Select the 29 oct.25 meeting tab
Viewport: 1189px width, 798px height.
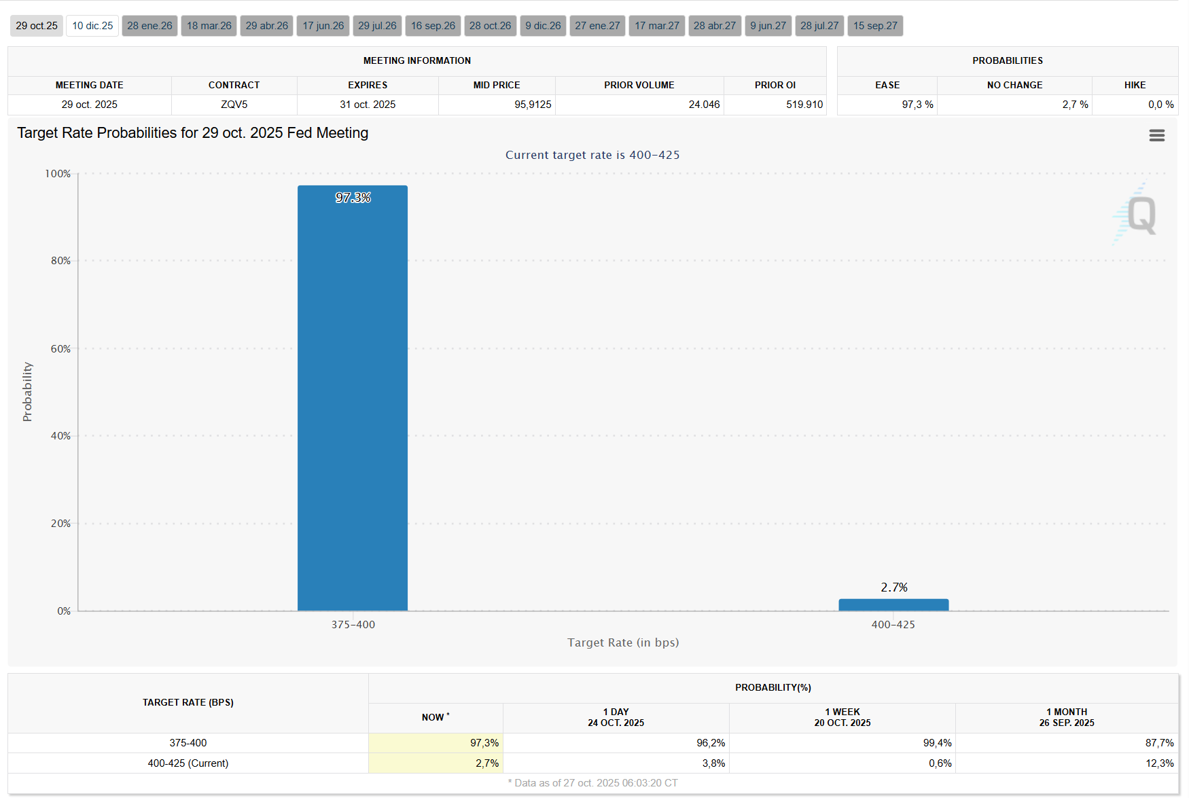pos(37,26)
